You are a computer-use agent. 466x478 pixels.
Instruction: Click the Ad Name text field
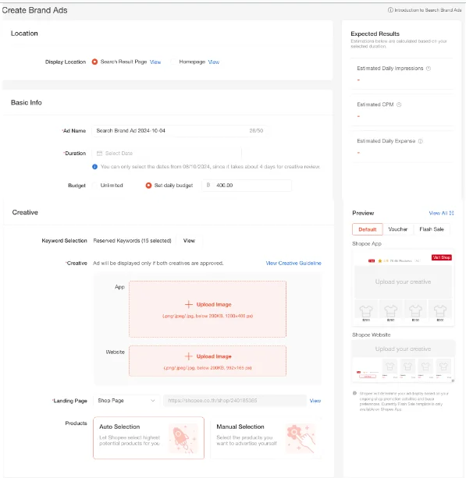point(180,131)
